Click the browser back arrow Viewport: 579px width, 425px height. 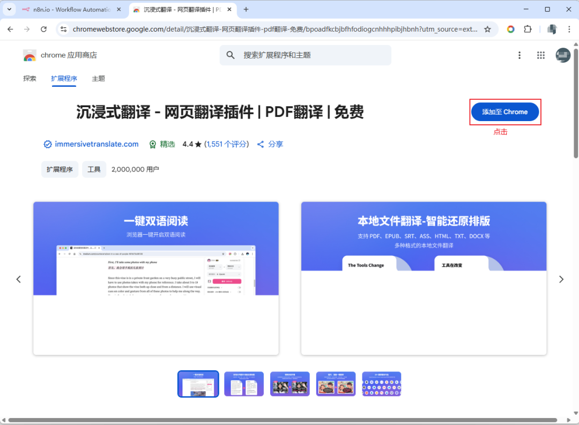coord(10,29)
